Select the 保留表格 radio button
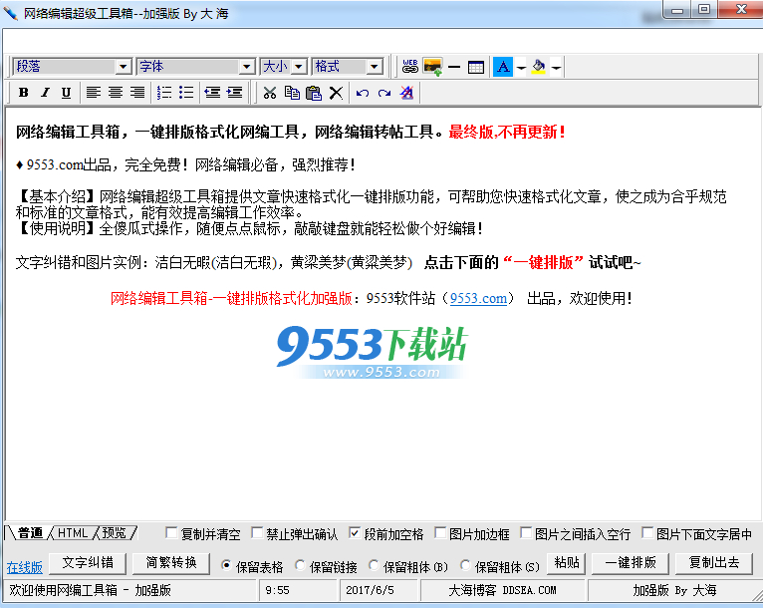 point(226,565)
